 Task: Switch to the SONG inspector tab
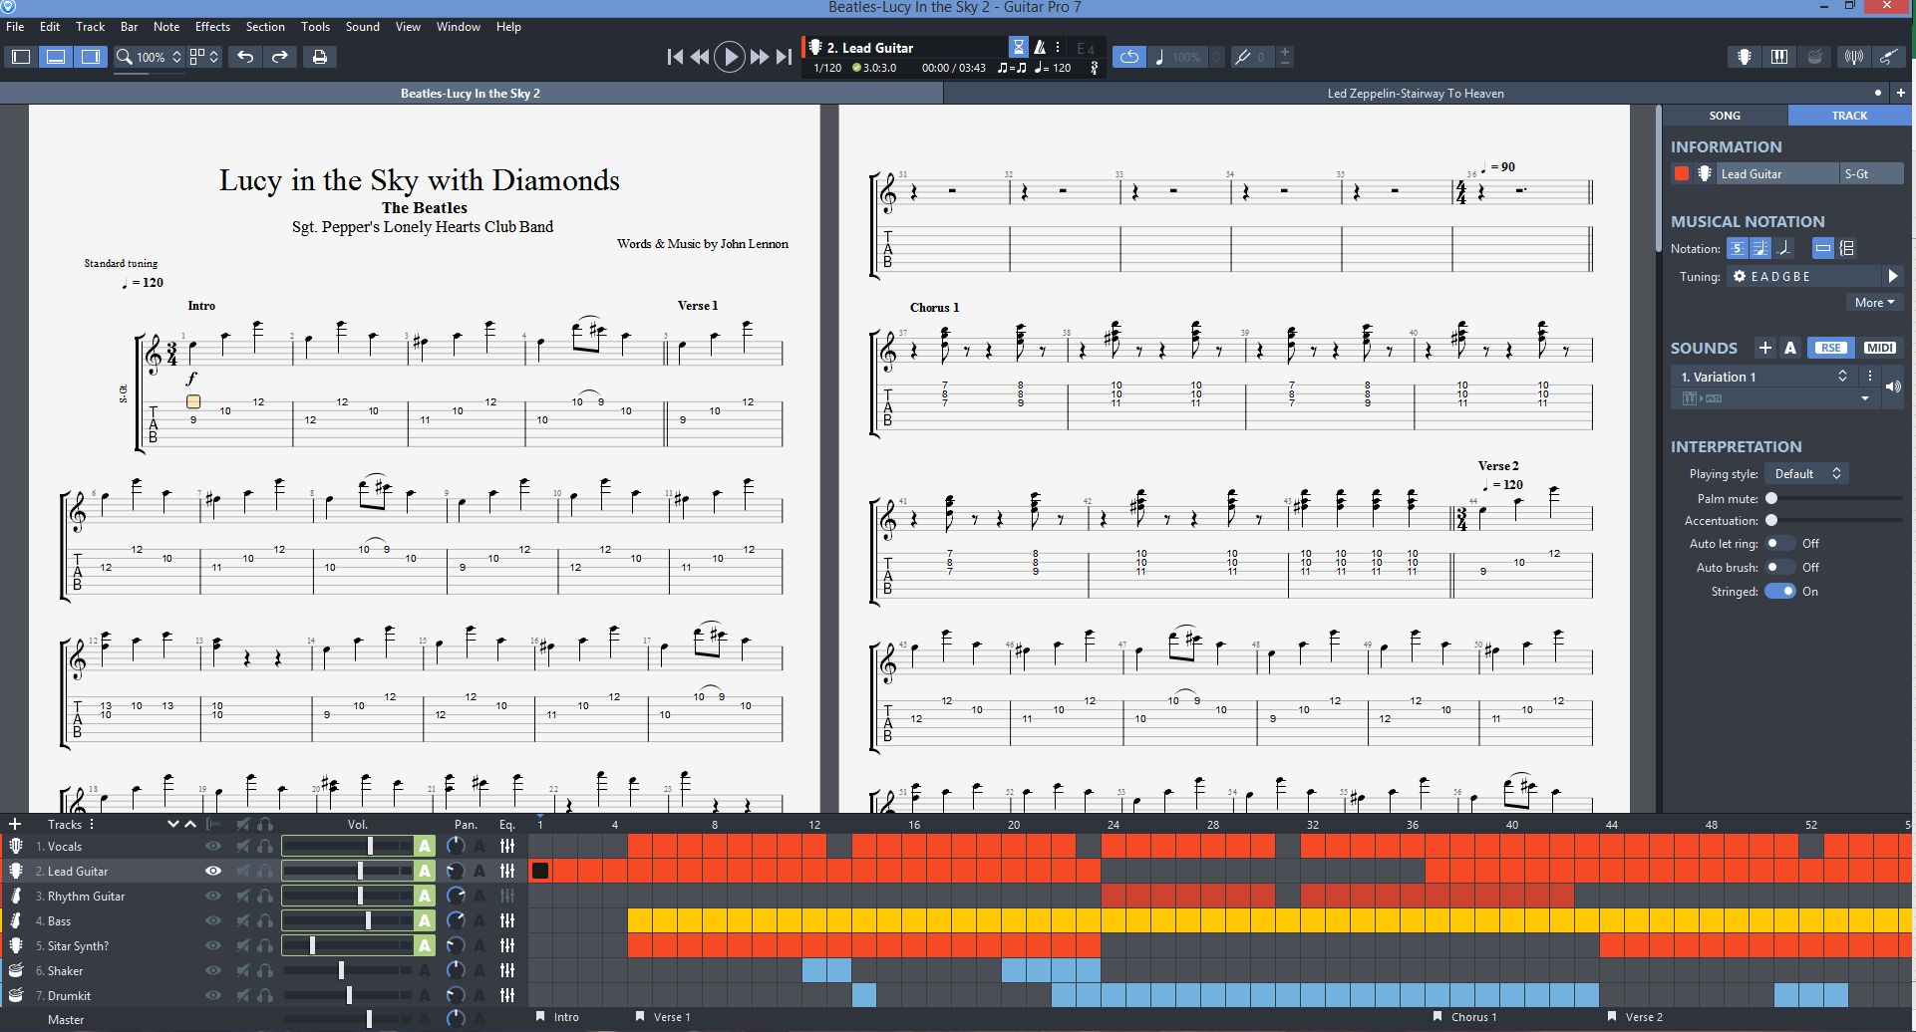(x=1725, y=116)
